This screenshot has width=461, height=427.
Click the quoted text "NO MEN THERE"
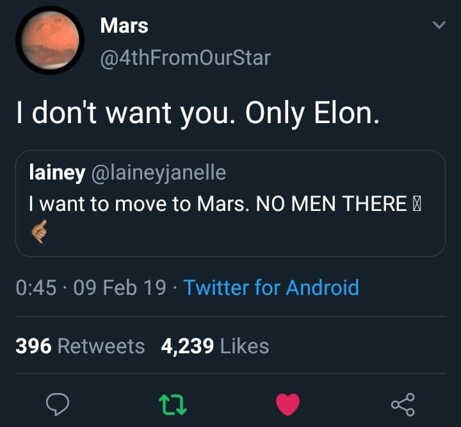tap(332, 204)
